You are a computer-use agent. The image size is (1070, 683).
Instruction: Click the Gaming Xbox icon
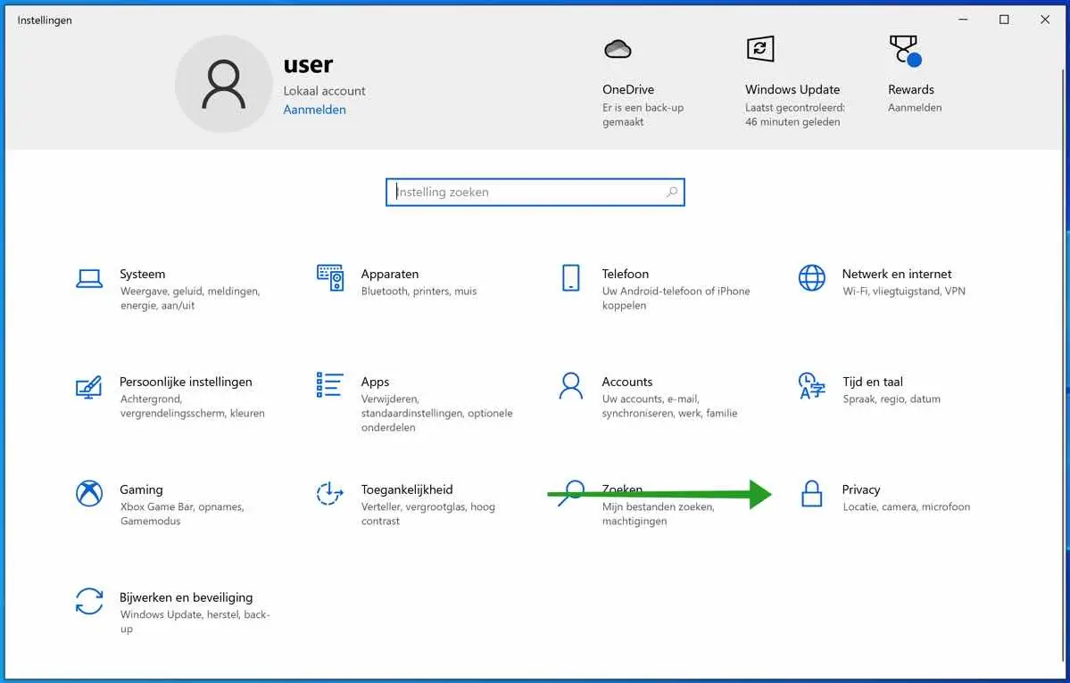point(89,493)
